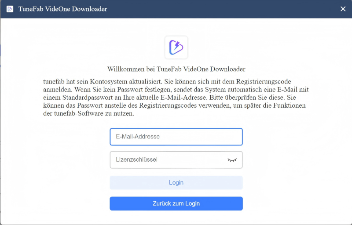
Task: Close the TuneFab VideOne Downloader dialog
Action: (x=343, y=9)
